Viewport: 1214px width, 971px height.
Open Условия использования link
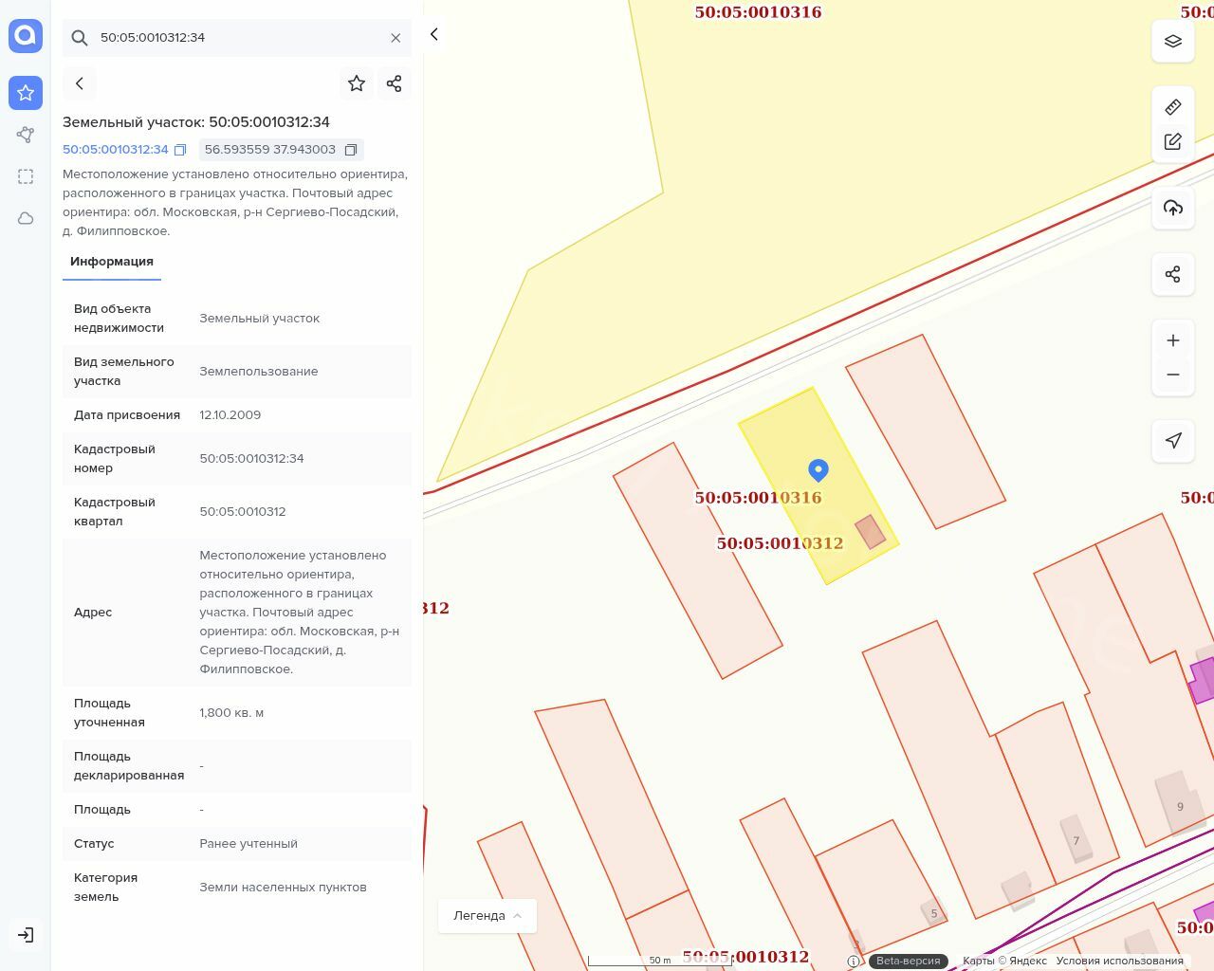pos(1119,961)
